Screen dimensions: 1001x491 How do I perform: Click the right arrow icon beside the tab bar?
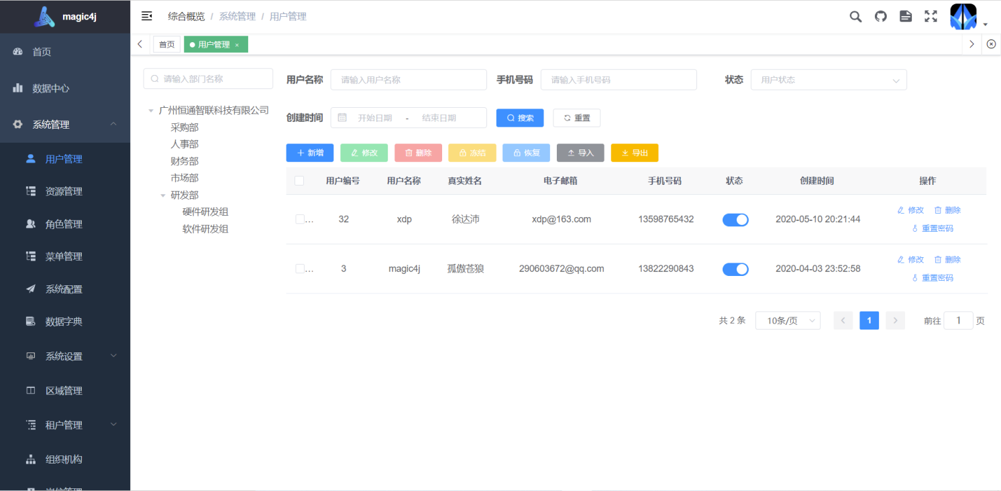pos(971,44)
